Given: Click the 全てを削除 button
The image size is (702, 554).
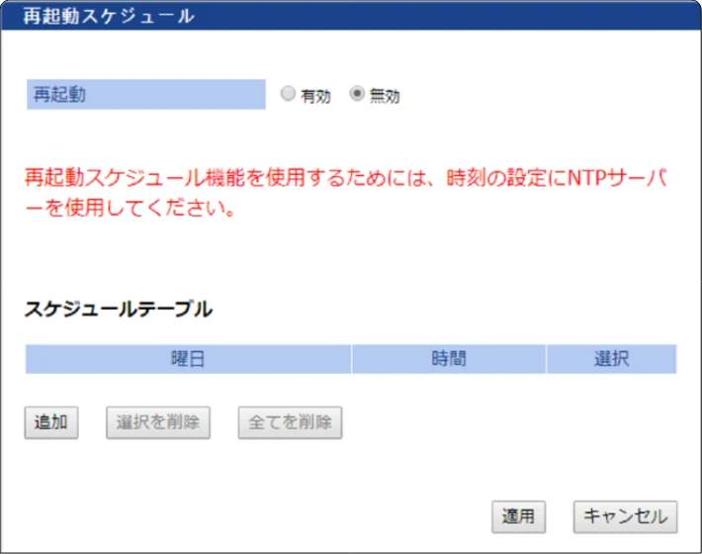Looking at the screenshot, I should [290, 422].
